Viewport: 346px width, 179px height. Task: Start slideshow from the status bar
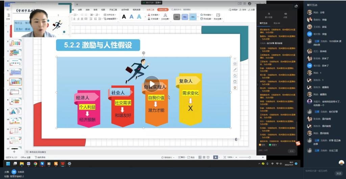(x=216, y=157)
